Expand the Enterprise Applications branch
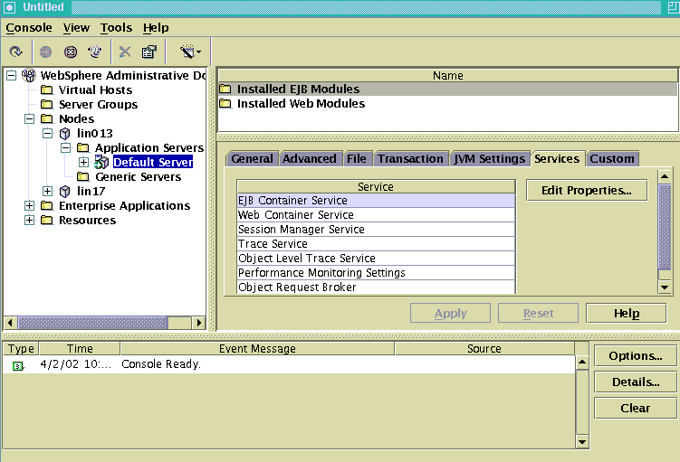Viewport: 680px width, 462px height. (x=29, y=205)
